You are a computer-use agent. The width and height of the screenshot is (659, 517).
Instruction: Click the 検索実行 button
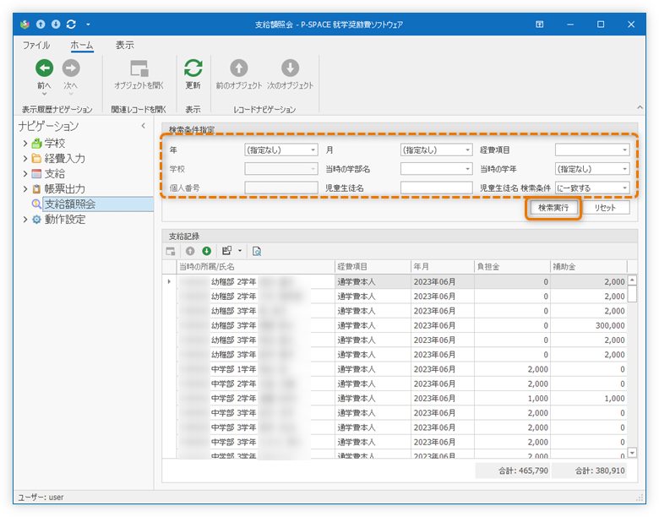point(553,208)
